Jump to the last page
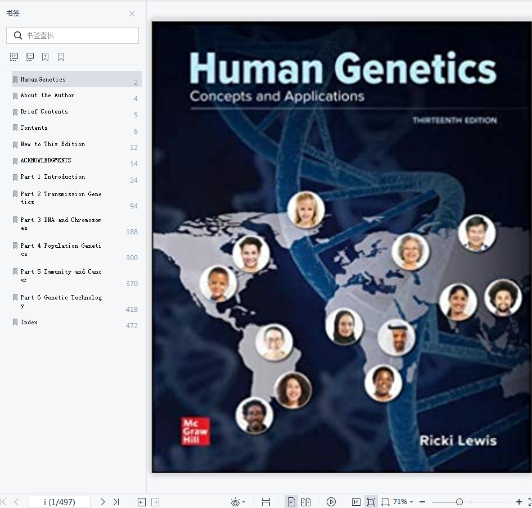Screen dimensions: 532x508 coord(116,502)
